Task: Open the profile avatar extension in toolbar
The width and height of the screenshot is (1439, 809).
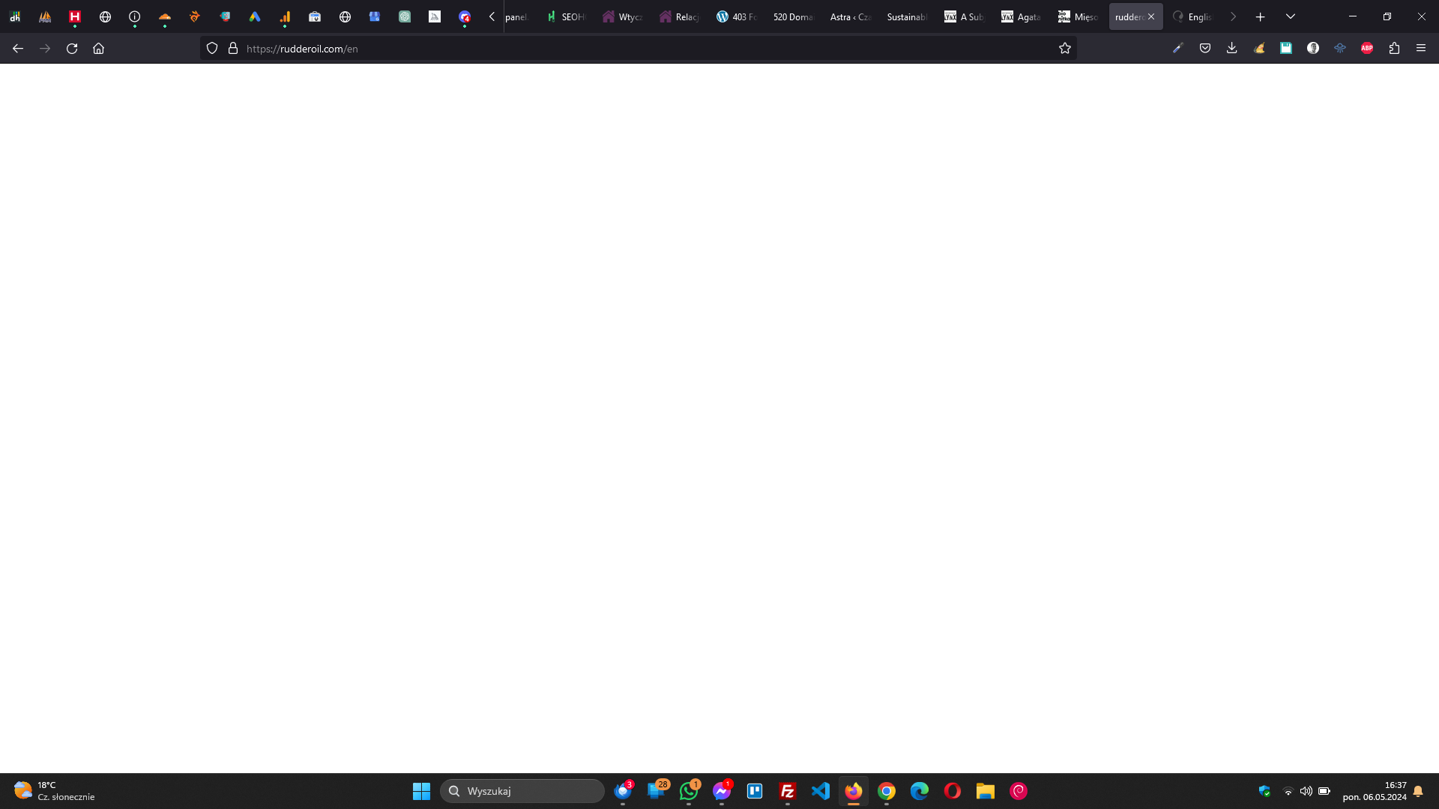Action: (x=1313, y=48)
